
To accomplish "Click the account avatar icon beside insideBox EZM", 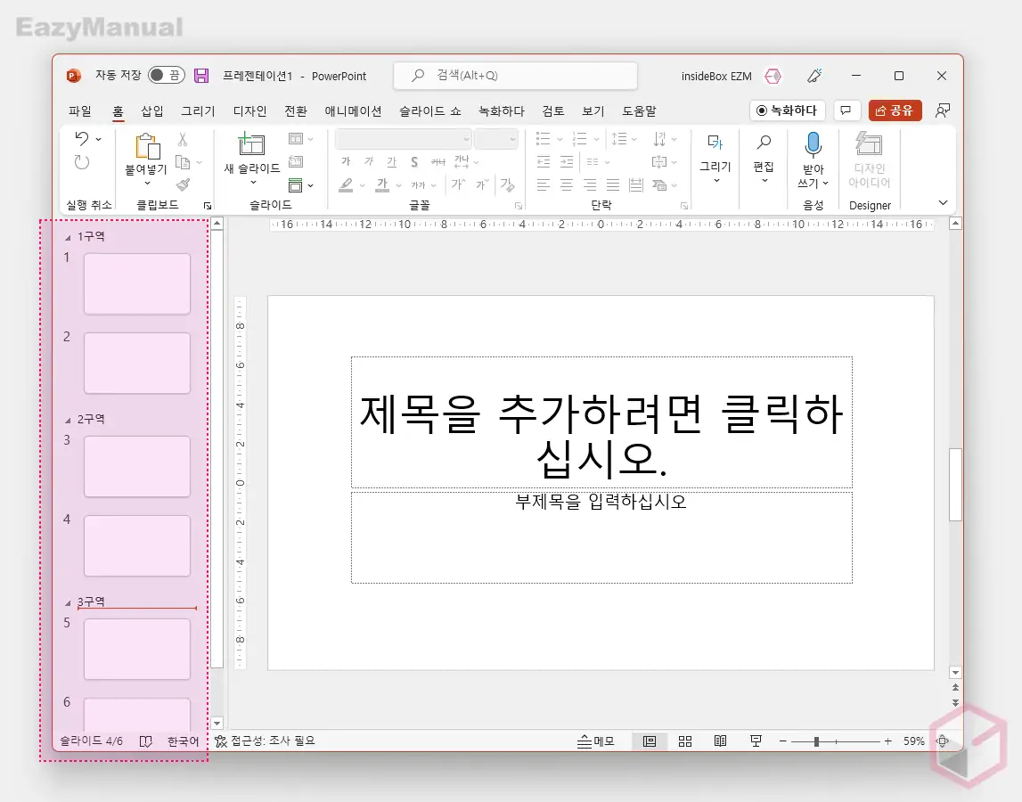I will pos(773,77).
